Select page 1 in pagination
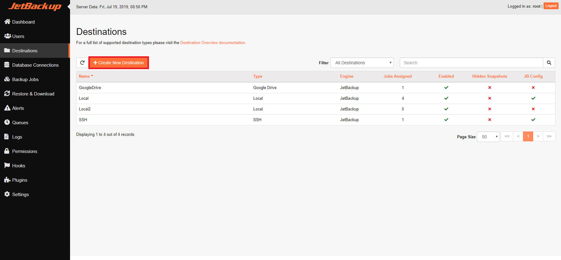Image resolution: width=561 pixels, height=260 pixels. point(528,136)
